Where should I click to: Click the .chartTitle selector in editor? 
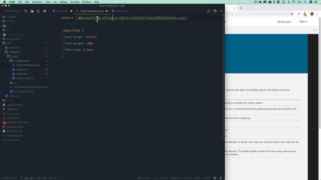click(71, 30)
